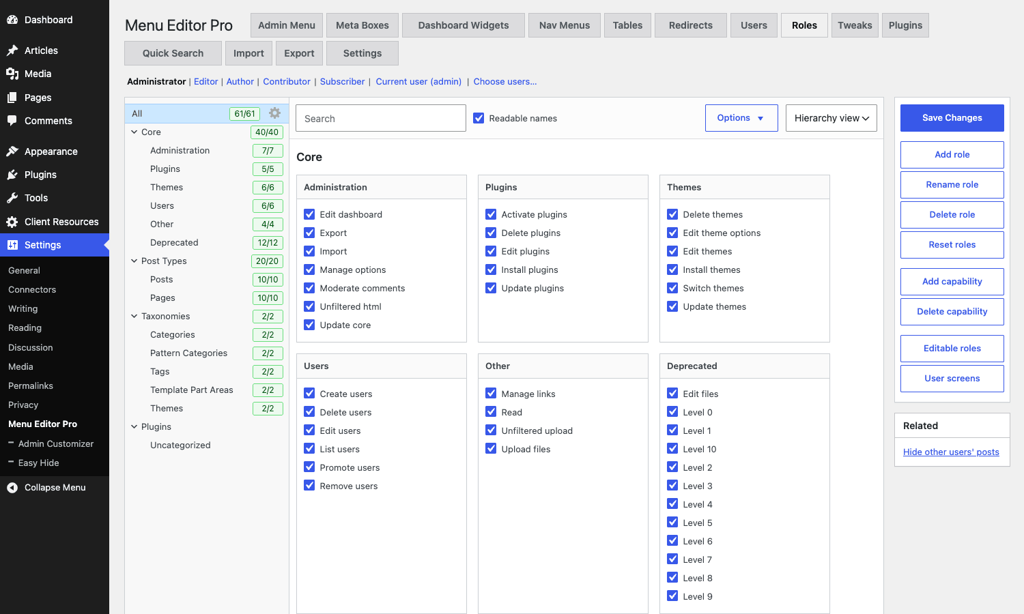Click the Collapse Menu arrow icon
Screen dimensions: 1024x614
pos(12,487)
